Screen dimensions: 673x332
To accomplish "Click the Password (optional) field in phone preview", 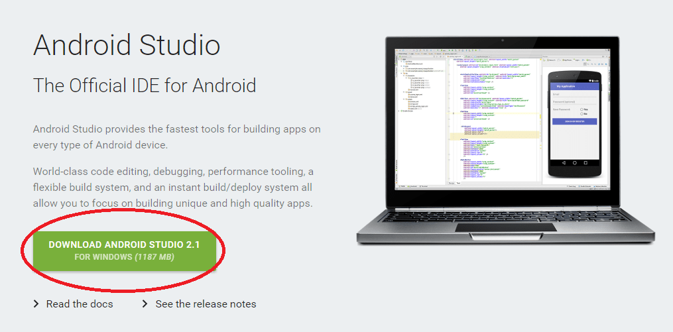I will (574, 102).
